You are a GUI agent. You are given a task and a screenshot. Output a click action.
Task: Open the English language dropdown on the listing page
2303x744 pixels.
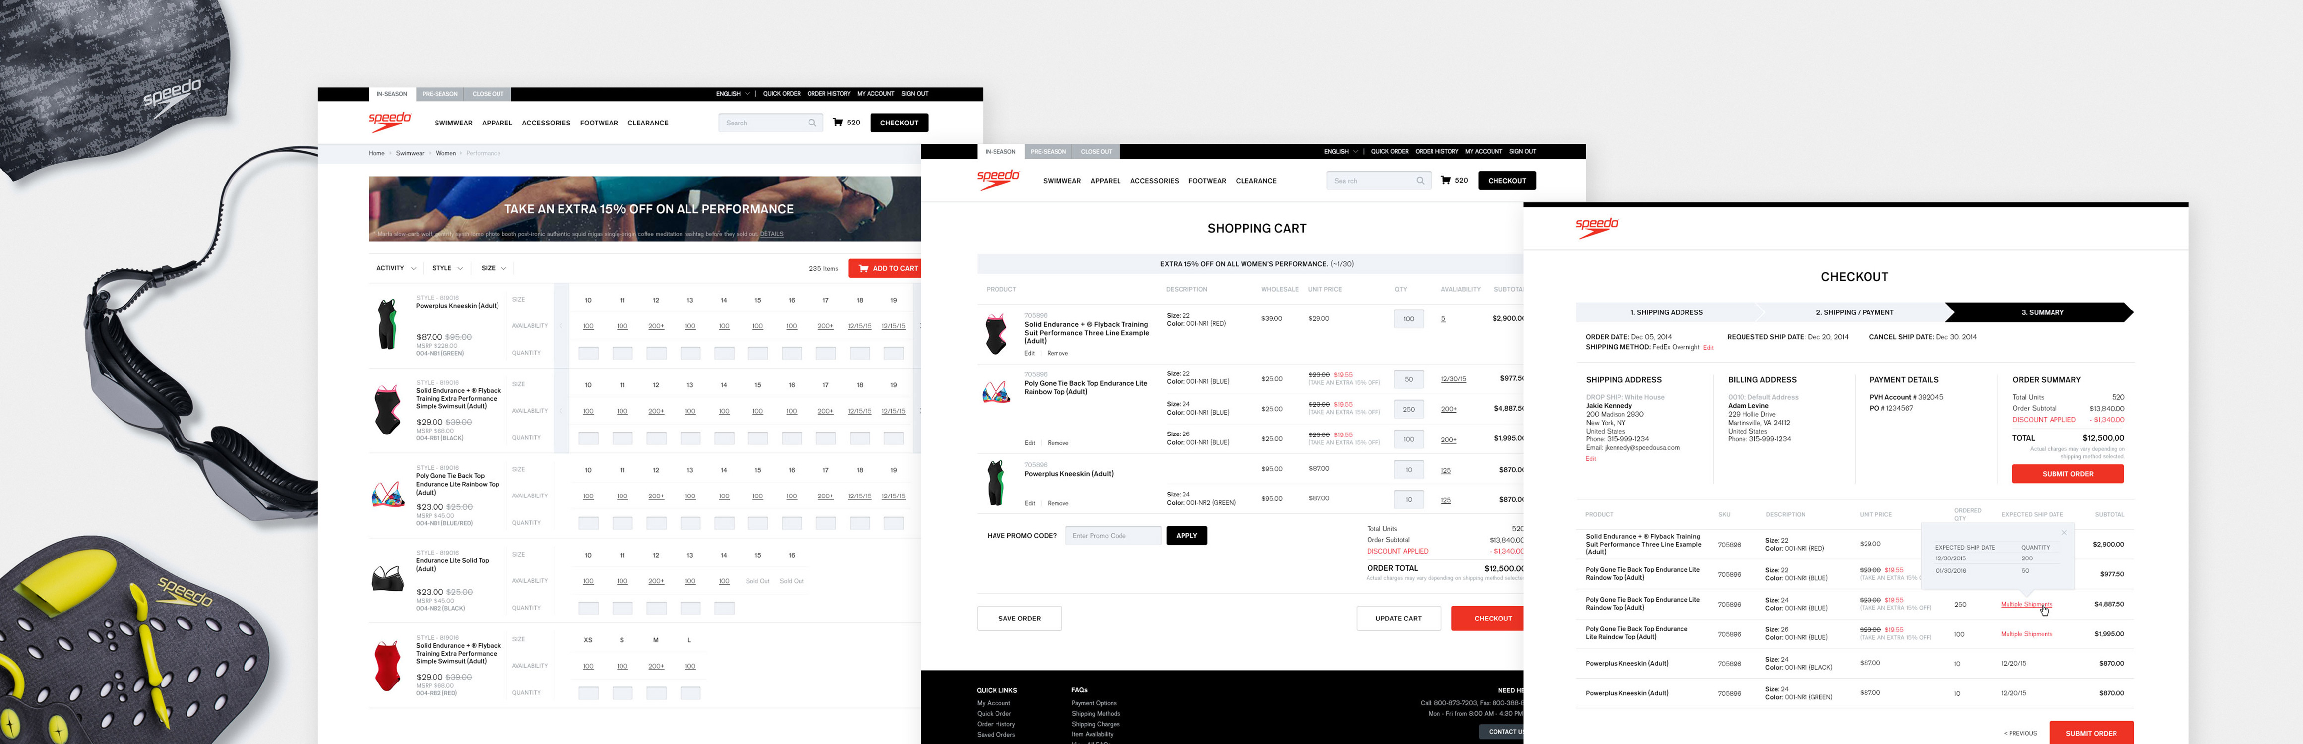pyautogui.click(x=732, y=94)
